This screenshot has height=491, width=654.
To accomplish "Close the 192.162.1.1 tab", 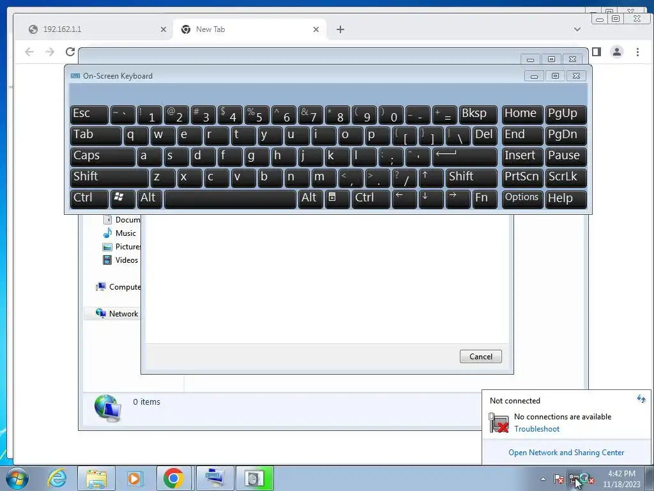I will 163,29.
